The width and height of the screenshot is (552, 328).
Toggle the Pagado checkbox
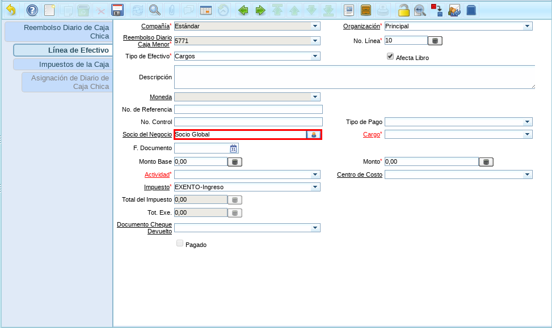coord(180,243)
